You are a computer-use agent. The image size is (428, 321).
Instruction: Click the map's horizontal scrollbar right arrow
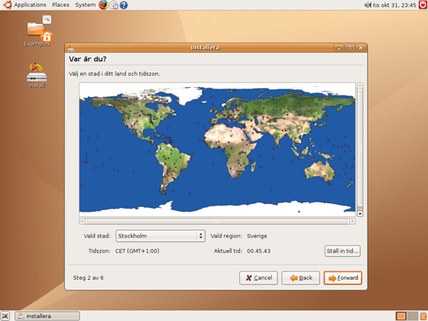click(x=352, y=221)
